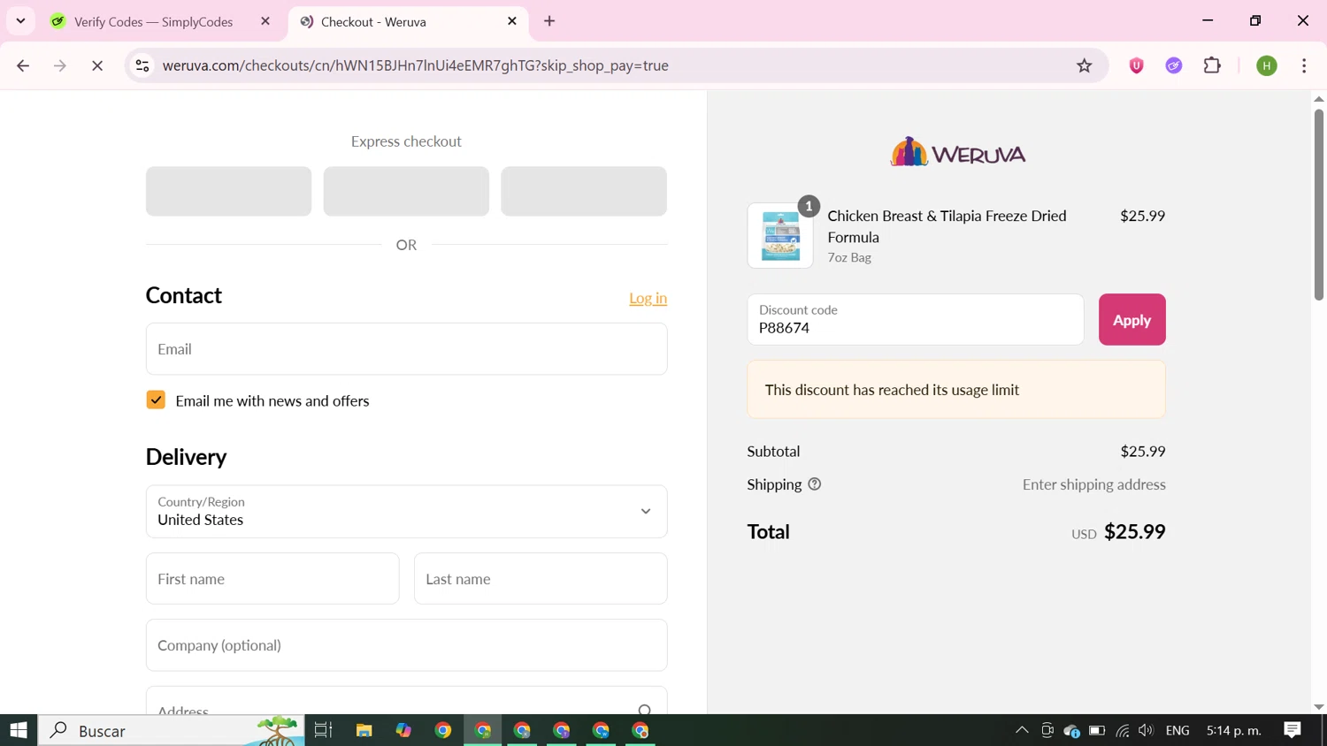1327x746 pixels.
Task: Click the usage limit error message
Action: coord(956,390)
